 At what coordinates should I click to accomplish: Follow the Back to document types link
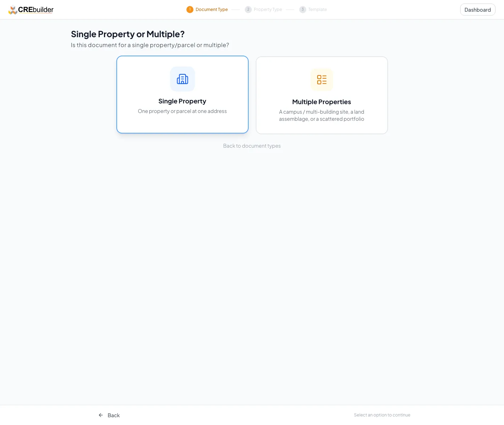pyautogui.click(x=252, y=146)
